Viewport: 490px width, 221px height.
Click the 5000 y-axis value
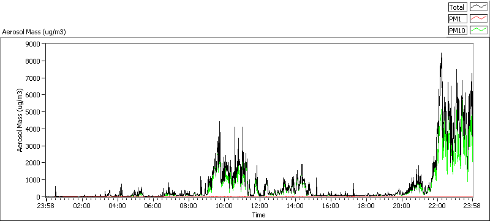(x=34, y=112)
